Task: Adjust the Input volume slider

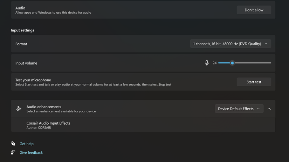Action: pos(232,63)
